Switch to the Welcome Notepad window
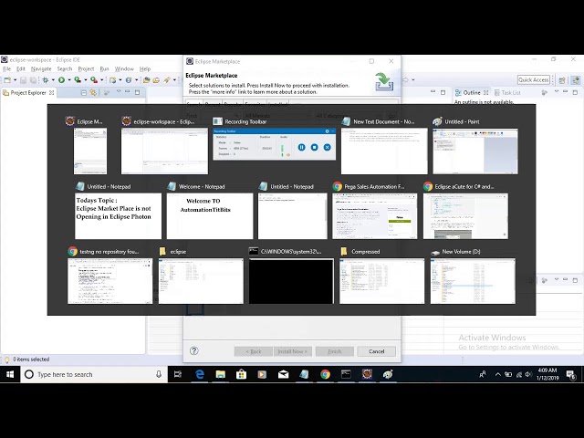Viewport: 584px width, 438px height. (x=210, y=215)
